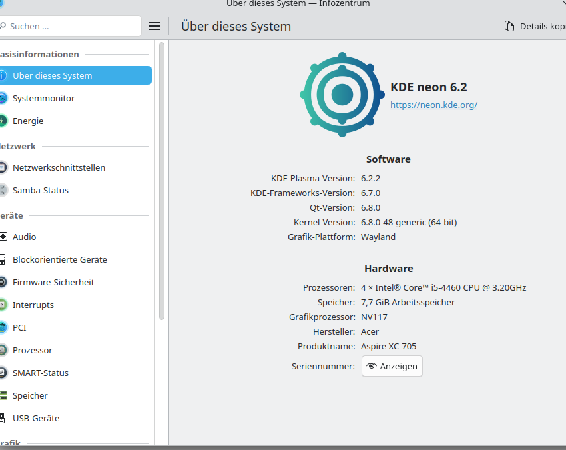Open Samba-Status page
Image resolution: width=566 pixels, height=450 pixels.
pos(75,190)
